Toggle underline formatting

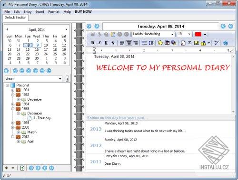(x=106, y=43)
